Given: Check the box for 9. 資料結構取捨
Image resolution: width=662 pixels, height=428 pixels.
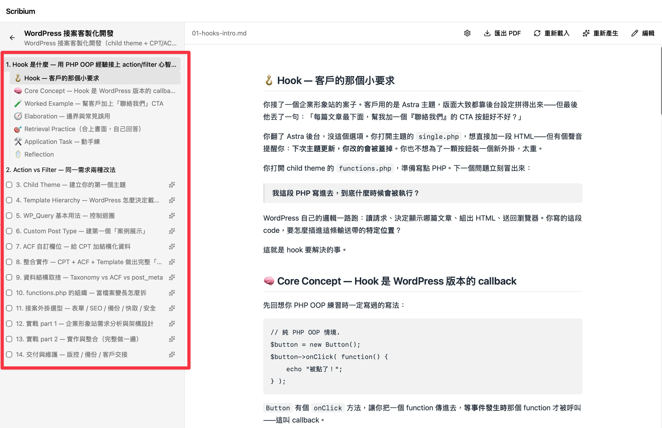Looking at the screenshot, I should click(x=9, y=277).
